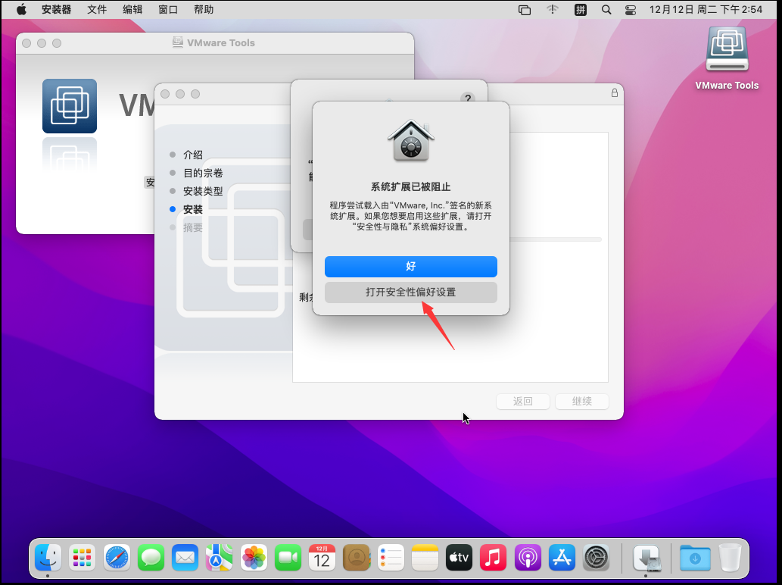Open the 帮助 menu
The width and height of the screenshot is (782, 585).
point(204,10)
